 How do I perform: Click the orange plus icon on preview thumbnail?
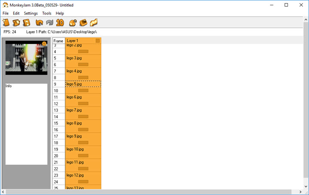(44, 43)
